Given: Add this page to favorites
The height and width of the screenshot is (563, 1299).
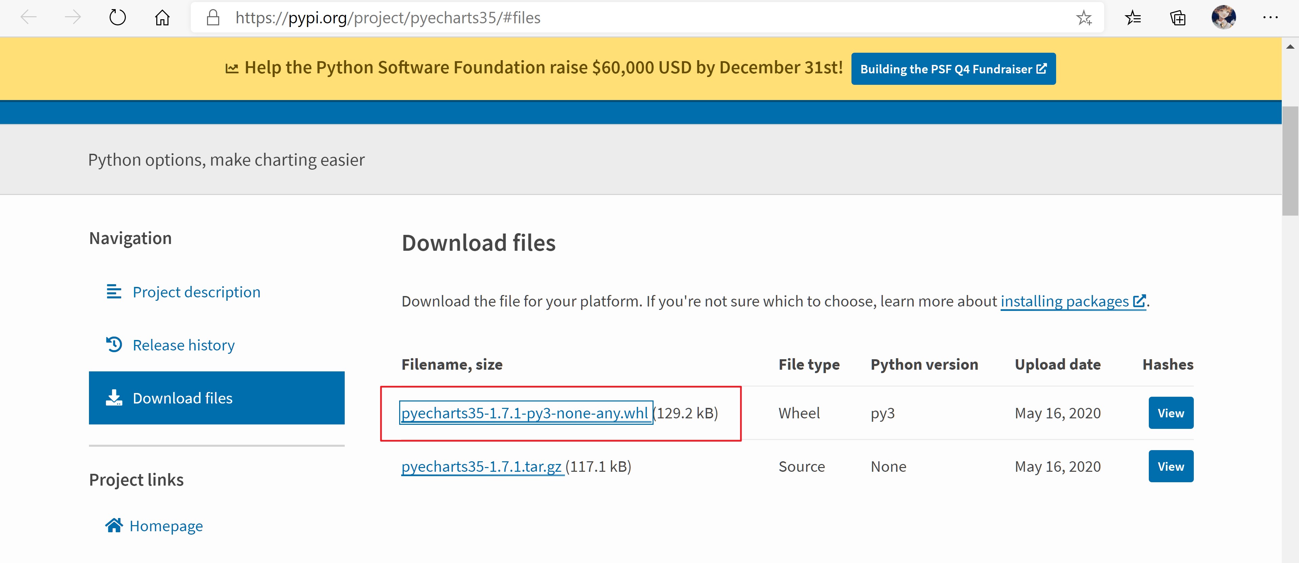Looking at the screenshot, I should pyautogui.click(x=1084, y=17).
